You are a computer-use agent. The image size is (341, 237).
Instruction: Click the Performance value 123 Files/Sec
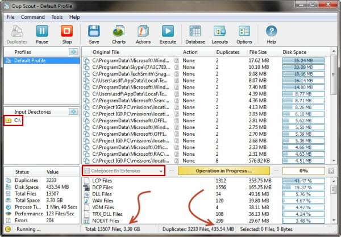(x=60, y=214)
